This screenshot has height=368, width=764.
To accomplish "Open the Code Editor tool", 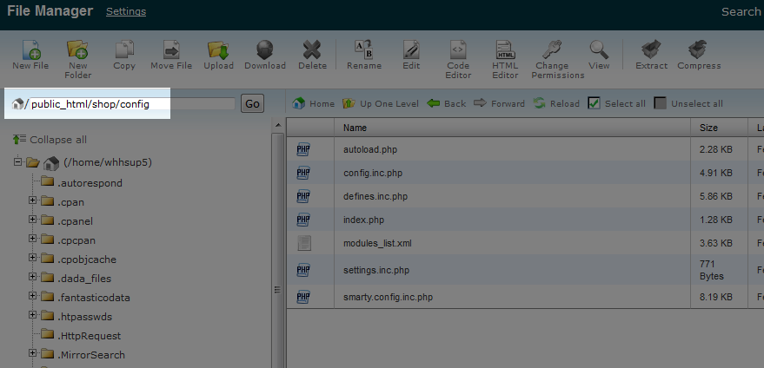I will [x=458, y=51].
